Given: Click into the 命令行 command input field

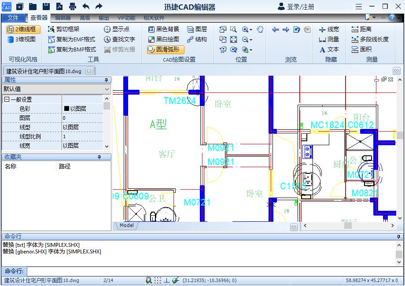Looking at the screenshot, I should tap(215, 271).
